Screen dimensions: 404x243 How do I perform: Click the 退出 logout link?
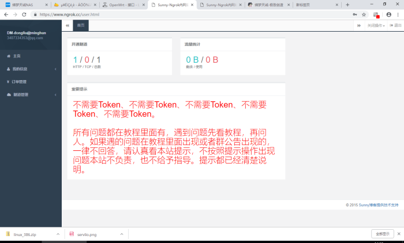tap(396, 25)
